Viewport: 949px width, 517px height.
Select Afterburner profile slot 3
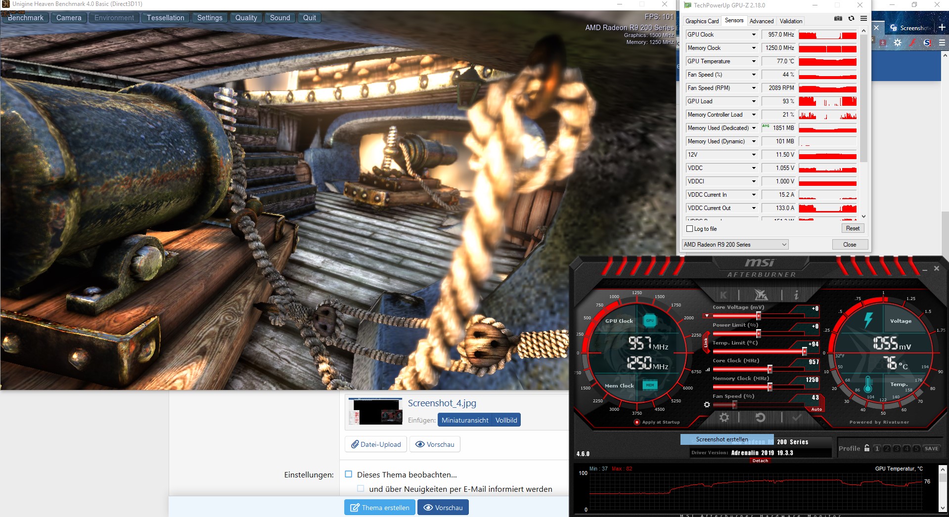[897, 449]
